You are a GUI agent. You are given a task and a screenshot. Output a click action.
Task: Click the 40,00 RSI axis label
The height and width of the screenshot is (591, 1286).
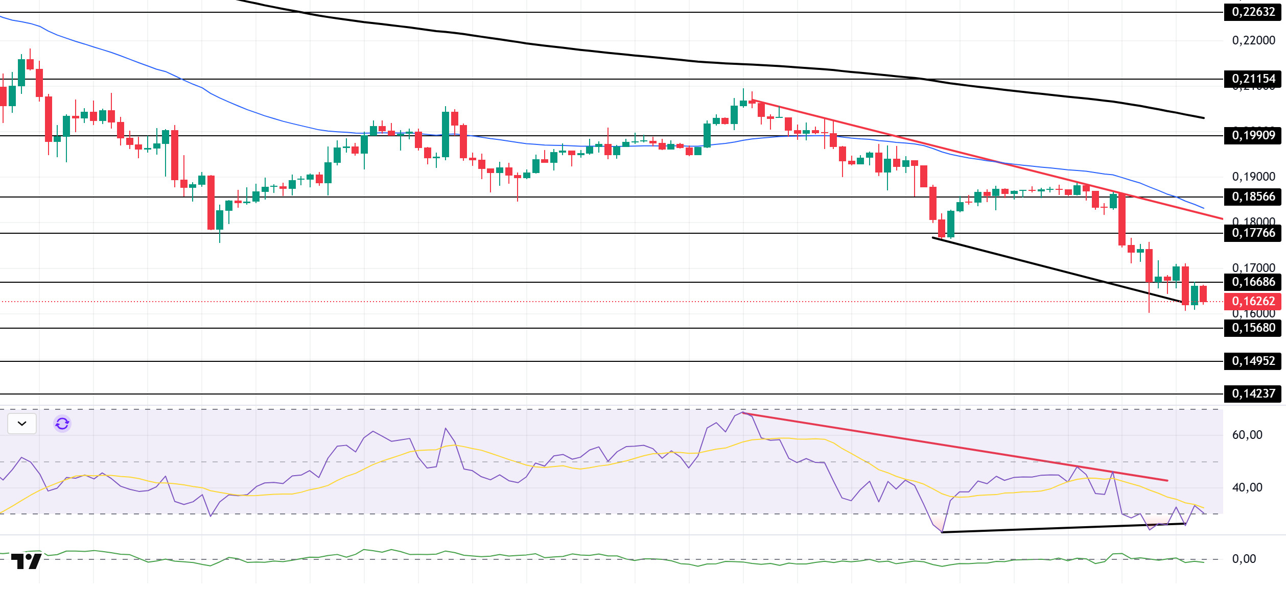[x=1247, y=487]
